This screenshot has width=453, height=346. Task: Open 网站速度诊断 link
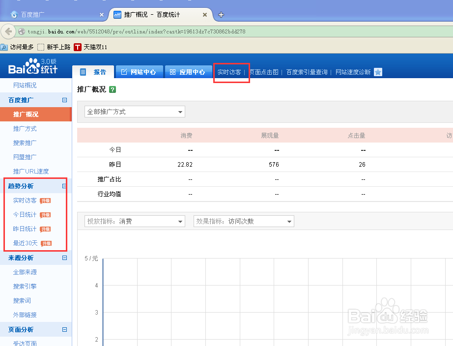click(x=353, y=72)
